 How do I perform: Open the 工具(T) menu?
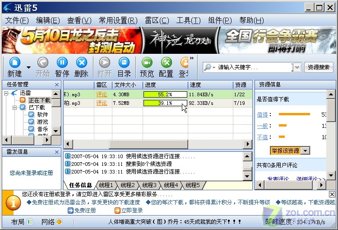pyautogui.click(x=188, y=20)
